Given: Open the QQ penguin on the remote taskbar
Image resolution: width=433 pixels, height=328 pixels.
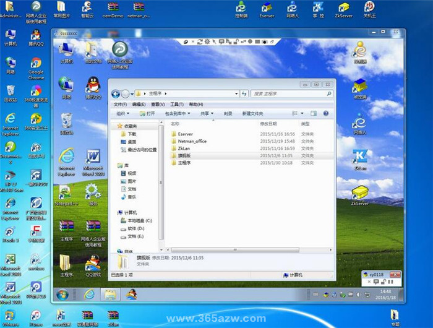Looking at the screenshot, I should [132, 295].
